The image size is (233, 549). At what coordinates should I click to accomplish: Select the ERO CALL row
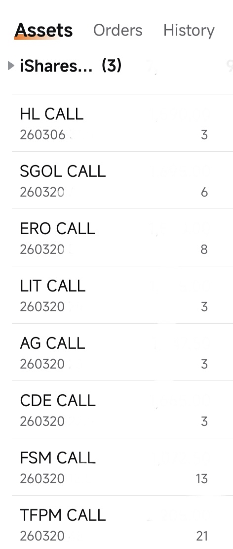(122, 238)
